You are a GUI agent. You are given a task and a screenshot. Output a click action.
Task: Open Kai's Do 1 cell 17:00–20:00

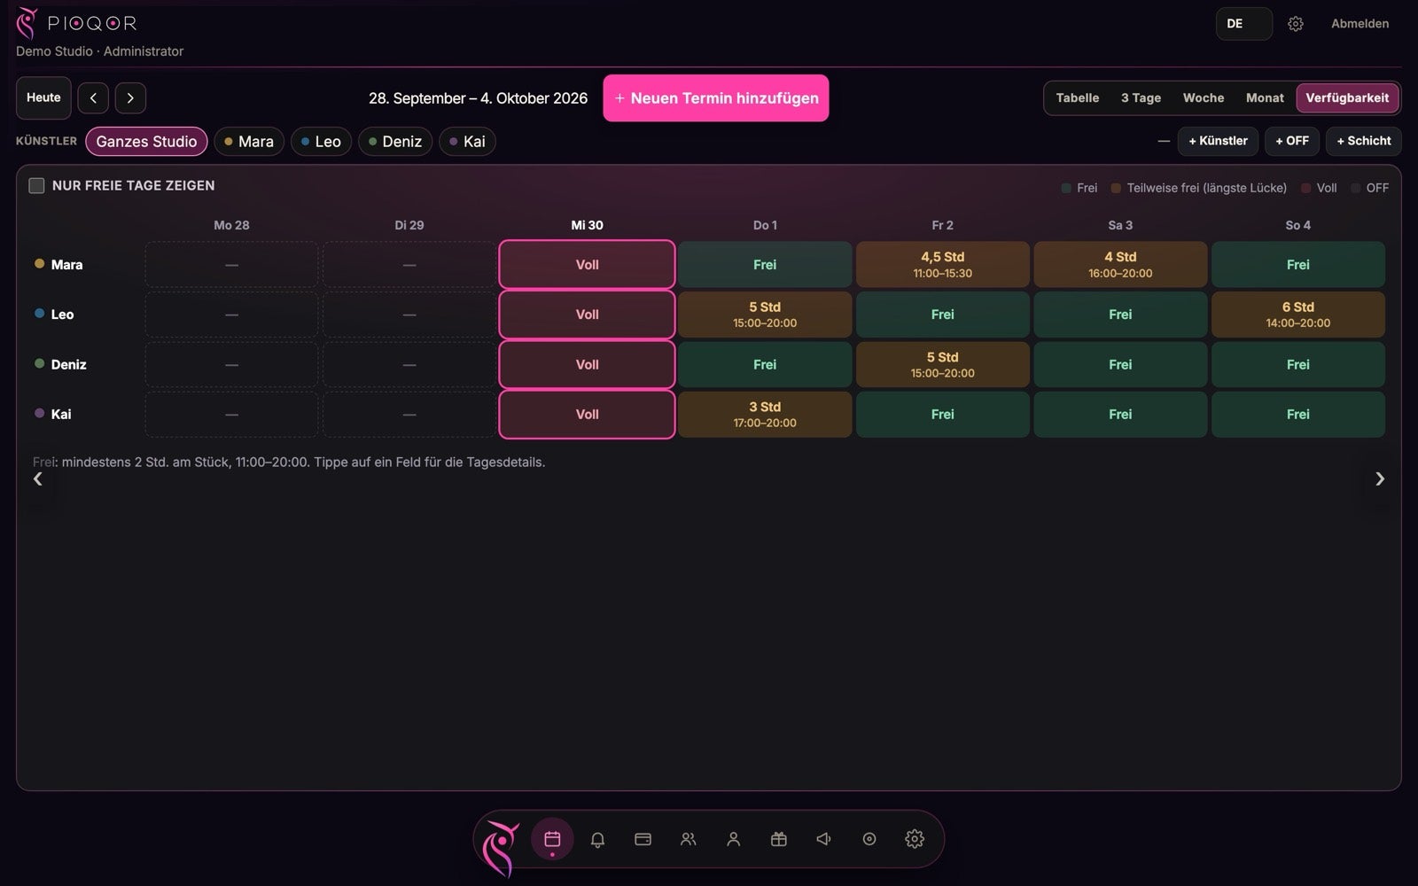click(765, 414)
